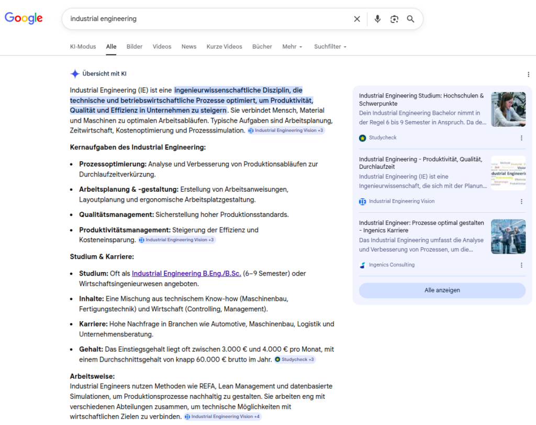Click the search magnifier icon

tap(411, 19)
